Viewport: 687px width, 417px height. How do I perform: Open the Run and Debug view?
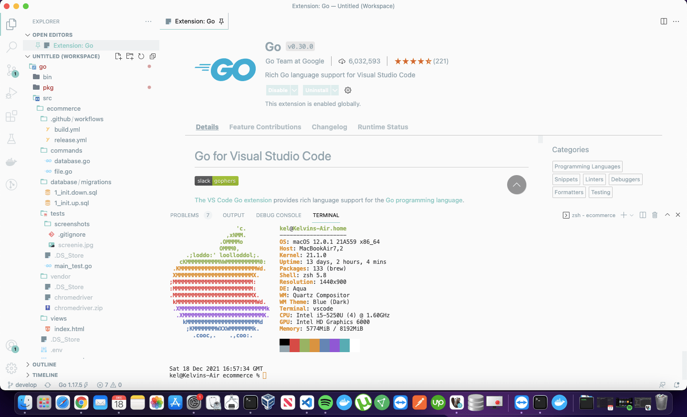click(x=11, y=93)
